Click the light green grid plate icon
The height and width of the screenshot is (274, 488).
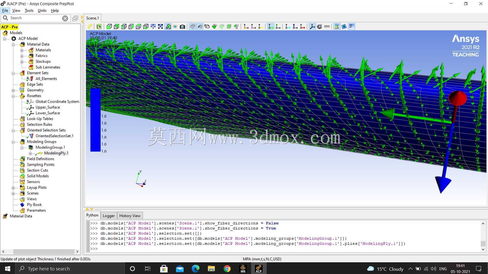pyautogui.click(x=222, y=26)
